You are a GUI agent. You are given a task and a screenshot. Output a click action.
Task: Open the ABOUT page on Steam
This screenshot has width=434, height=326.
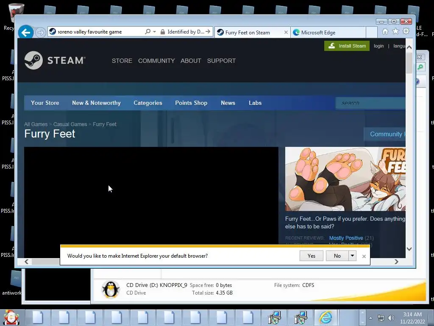[x=191, y=61]
